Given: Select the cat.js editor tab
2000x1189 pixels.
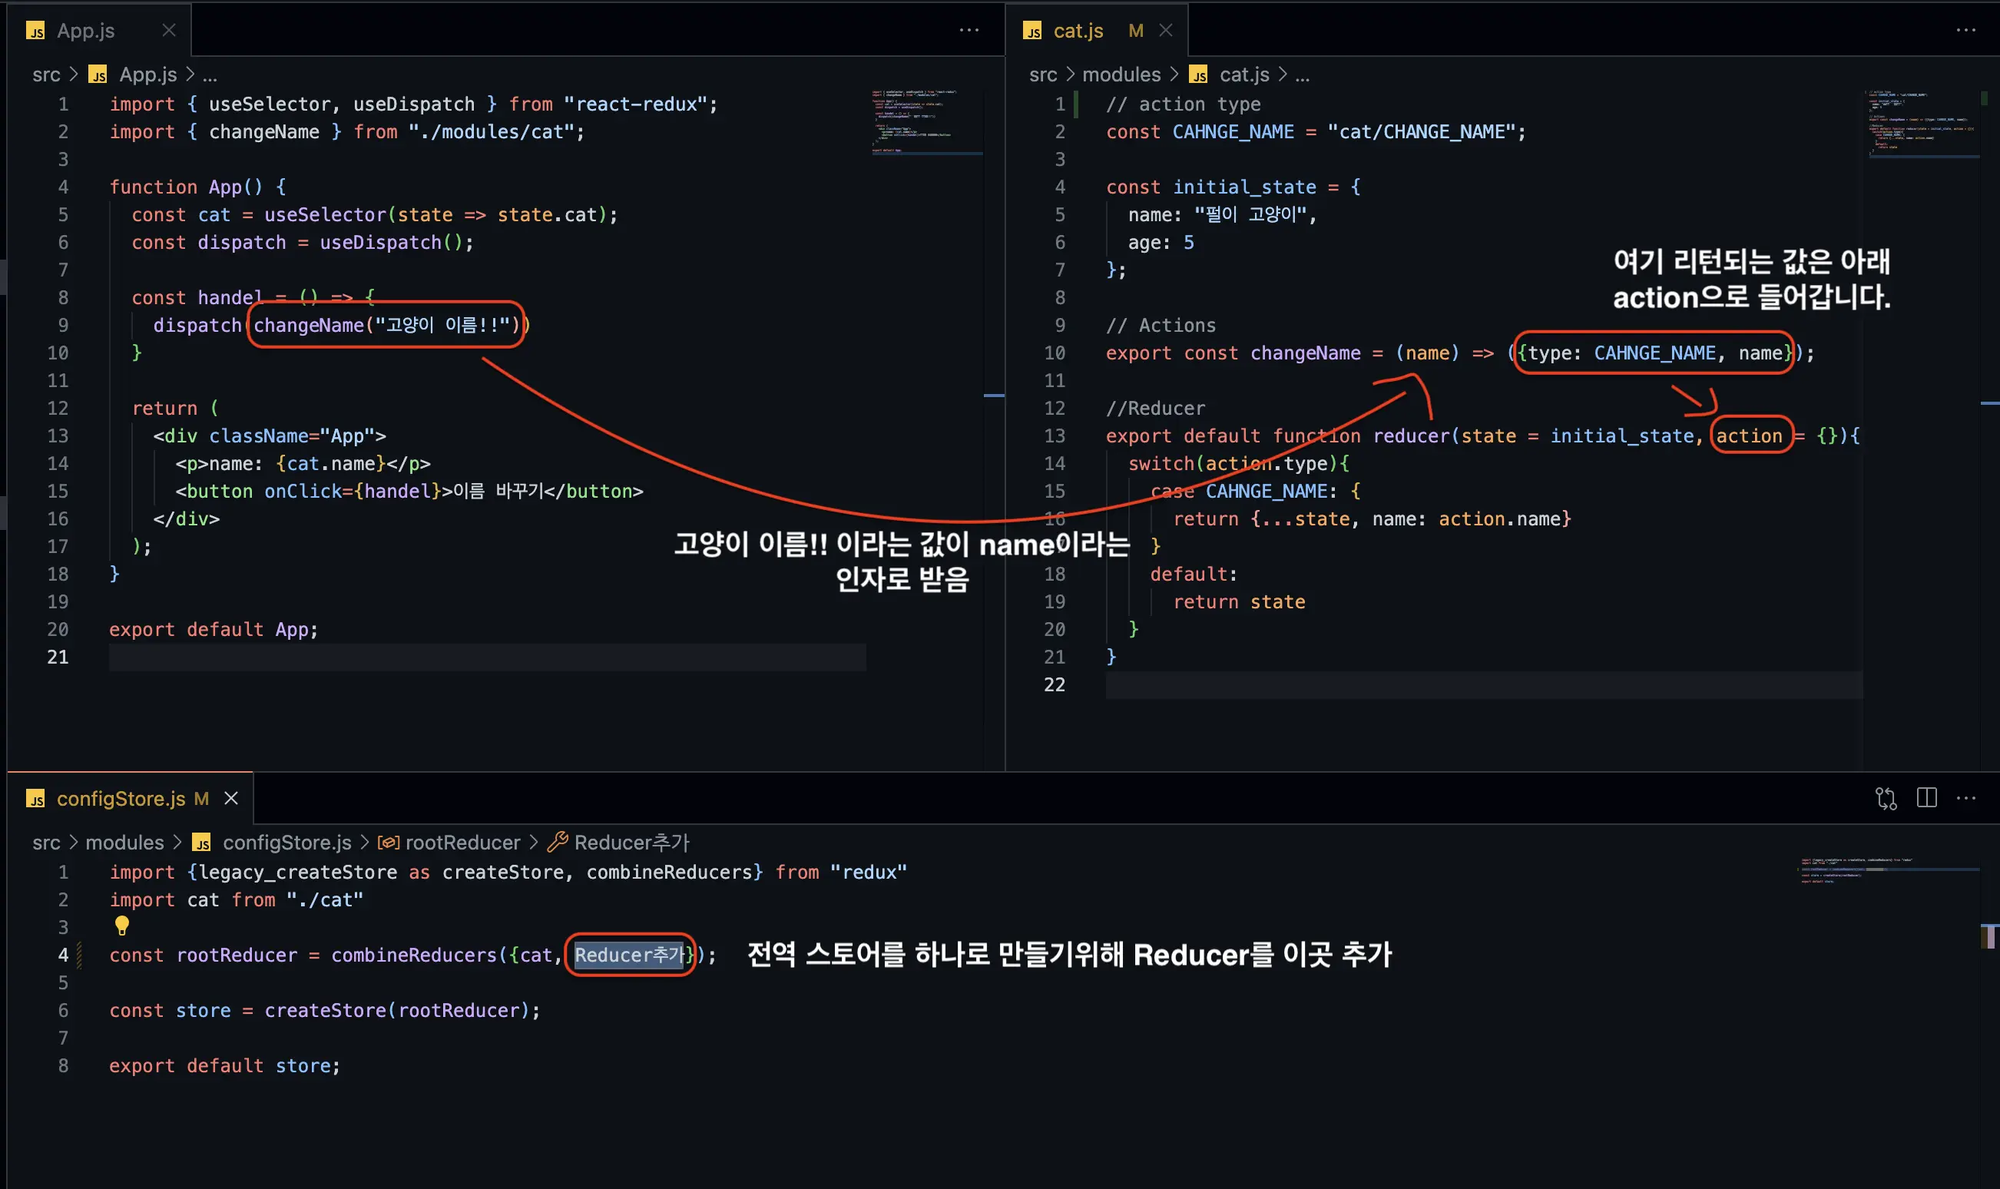Looking at the screenshot, I should point(1078,31).
